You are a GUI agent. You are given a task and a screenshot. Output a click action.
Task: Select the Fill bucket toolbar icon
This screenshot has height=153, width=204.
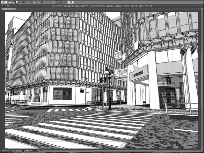(38, 2)
